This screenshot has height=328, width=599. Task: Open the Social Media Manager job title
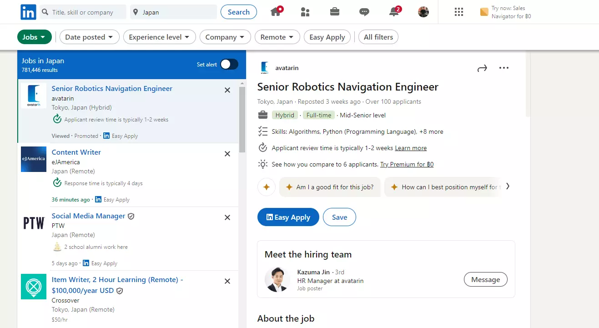coord(88,216)
